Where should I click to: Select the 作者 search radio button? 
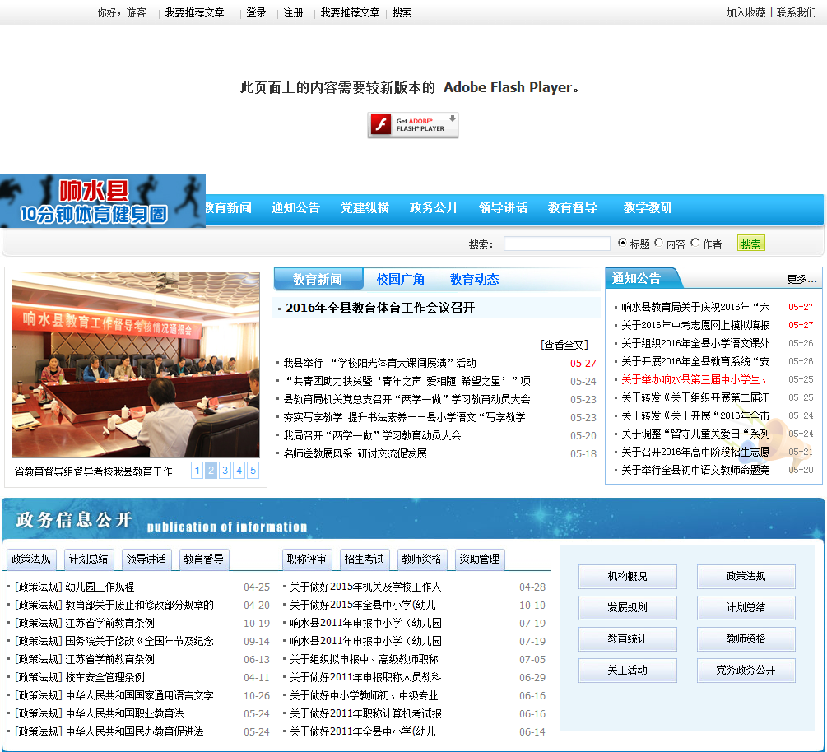[695, 243]
